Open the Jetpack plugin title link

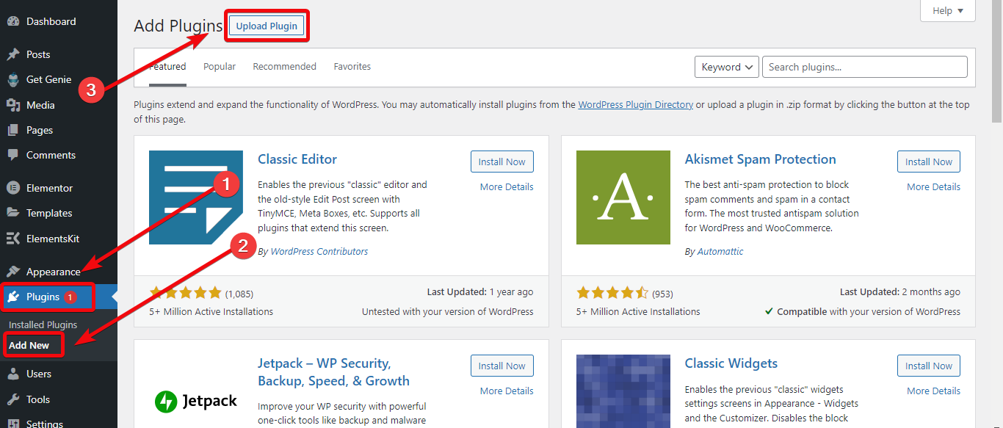[x=333, y=372]
